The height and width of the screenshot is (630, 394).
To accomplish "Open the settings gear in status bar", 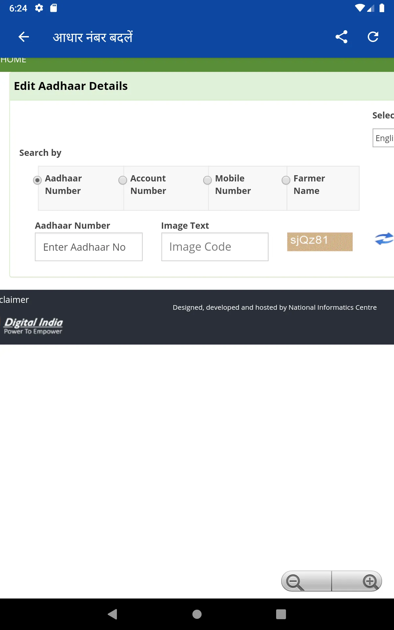I will click(39, 8).
